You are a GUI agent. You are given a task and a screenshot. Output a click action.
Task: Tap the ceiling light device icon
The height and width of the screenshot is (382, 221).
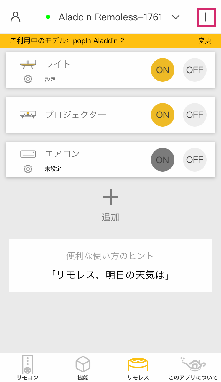tap(28, 63)
